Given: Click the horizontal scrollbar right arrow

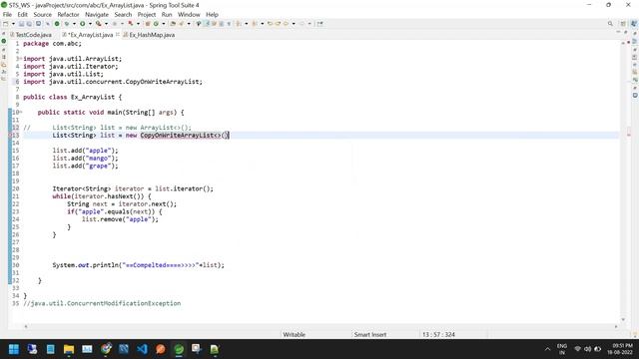Looking at the screenshot, I should [x=616, y=326].
